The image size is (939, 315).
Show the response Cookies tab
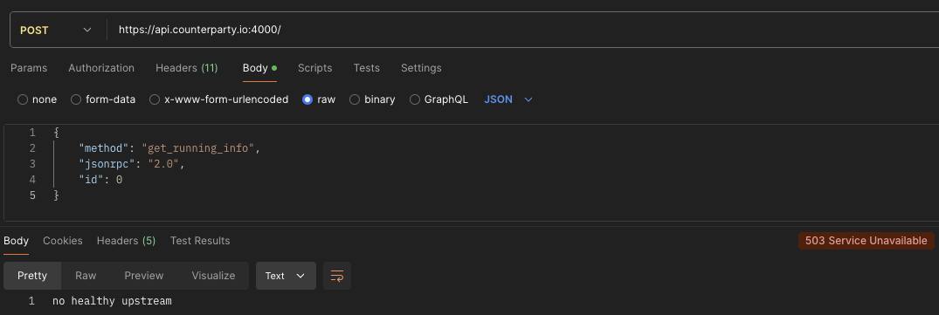(x=63, y=240)
